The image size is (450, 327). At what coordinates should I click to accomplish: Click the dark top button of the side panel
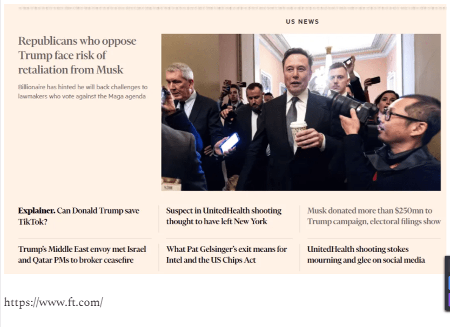448,266
